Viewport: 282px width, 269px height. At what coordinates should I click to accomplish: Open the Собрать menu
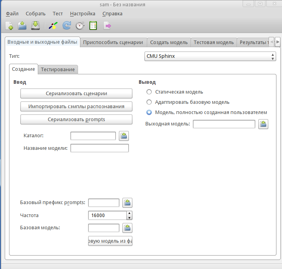36,13
